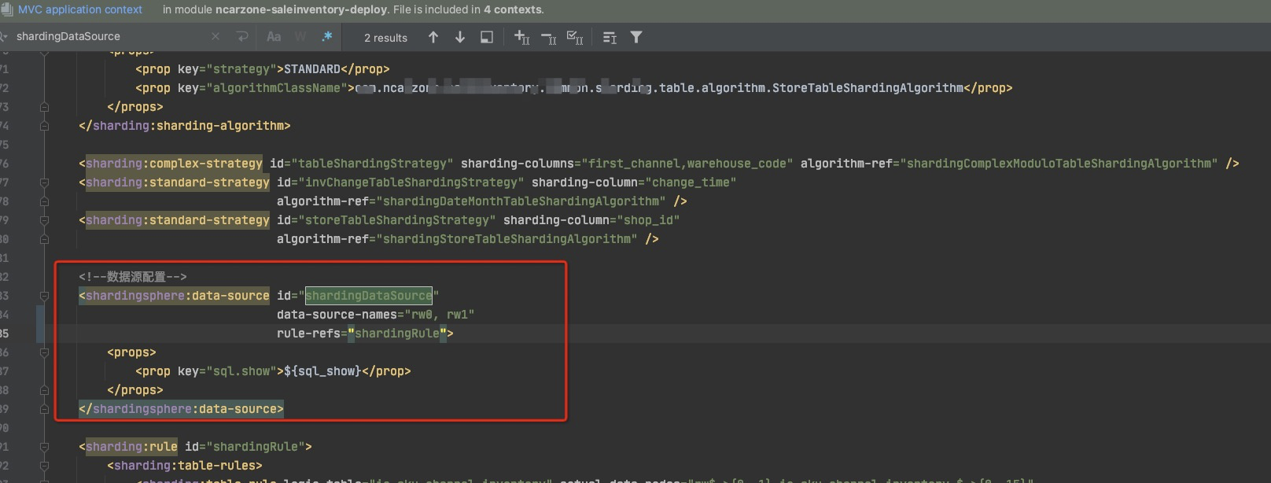Click "change_time" sharding-column value

(691, 183)
